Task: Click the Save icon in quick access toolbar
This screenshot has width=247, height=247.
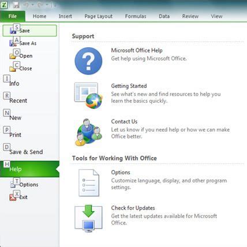Action: [x=16, y=5]
